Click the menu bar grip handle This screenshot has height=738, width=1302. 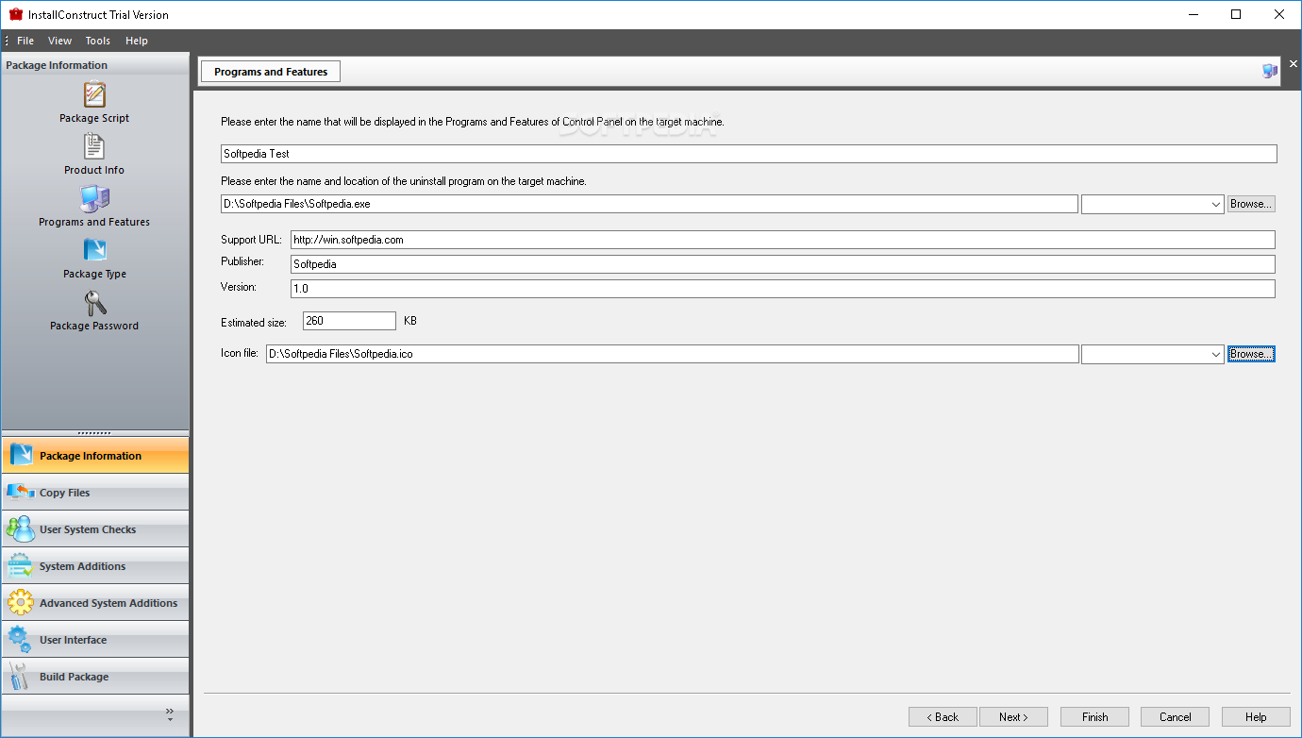point(7,41)
